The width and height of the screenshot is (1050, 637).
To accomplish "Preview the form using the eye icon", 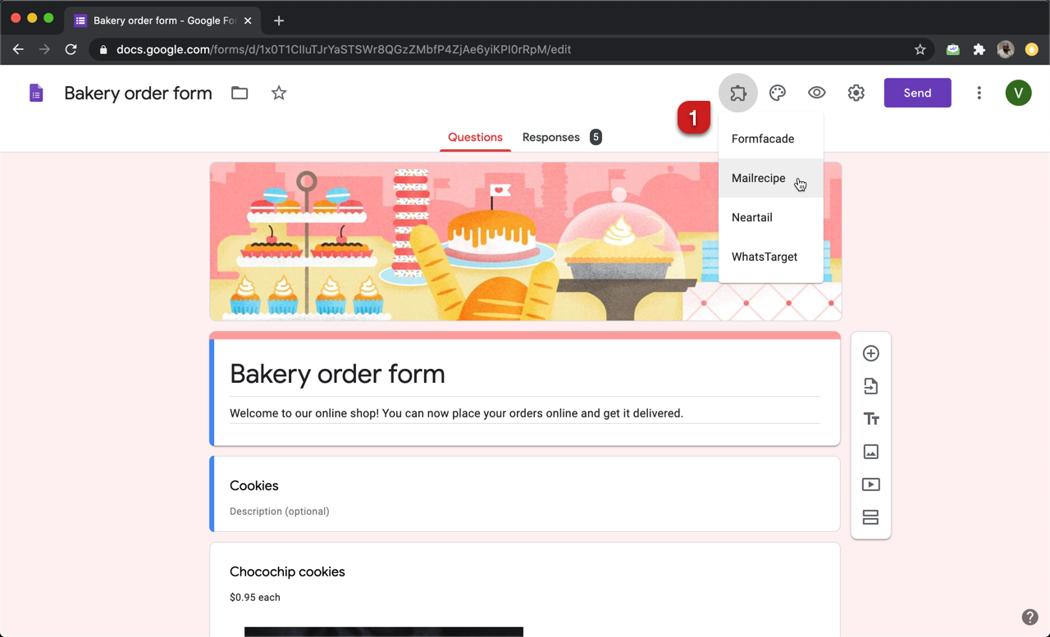I will [x=816, y=93].
